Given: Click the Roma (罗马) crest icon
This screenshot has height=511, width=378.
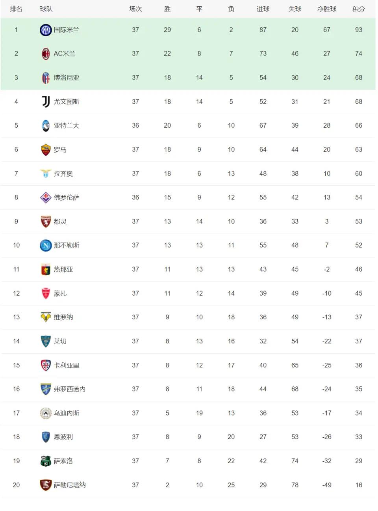Looking at the screenshot, I should coord(46,150).
